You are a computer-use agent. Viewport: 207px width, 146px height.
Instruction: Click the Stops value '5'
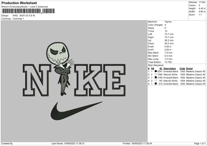tap(165, 28)
